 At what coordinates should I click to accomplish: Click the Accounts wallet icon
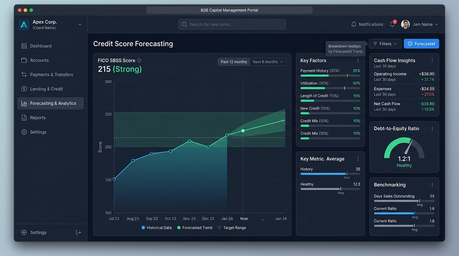[24, 60]
